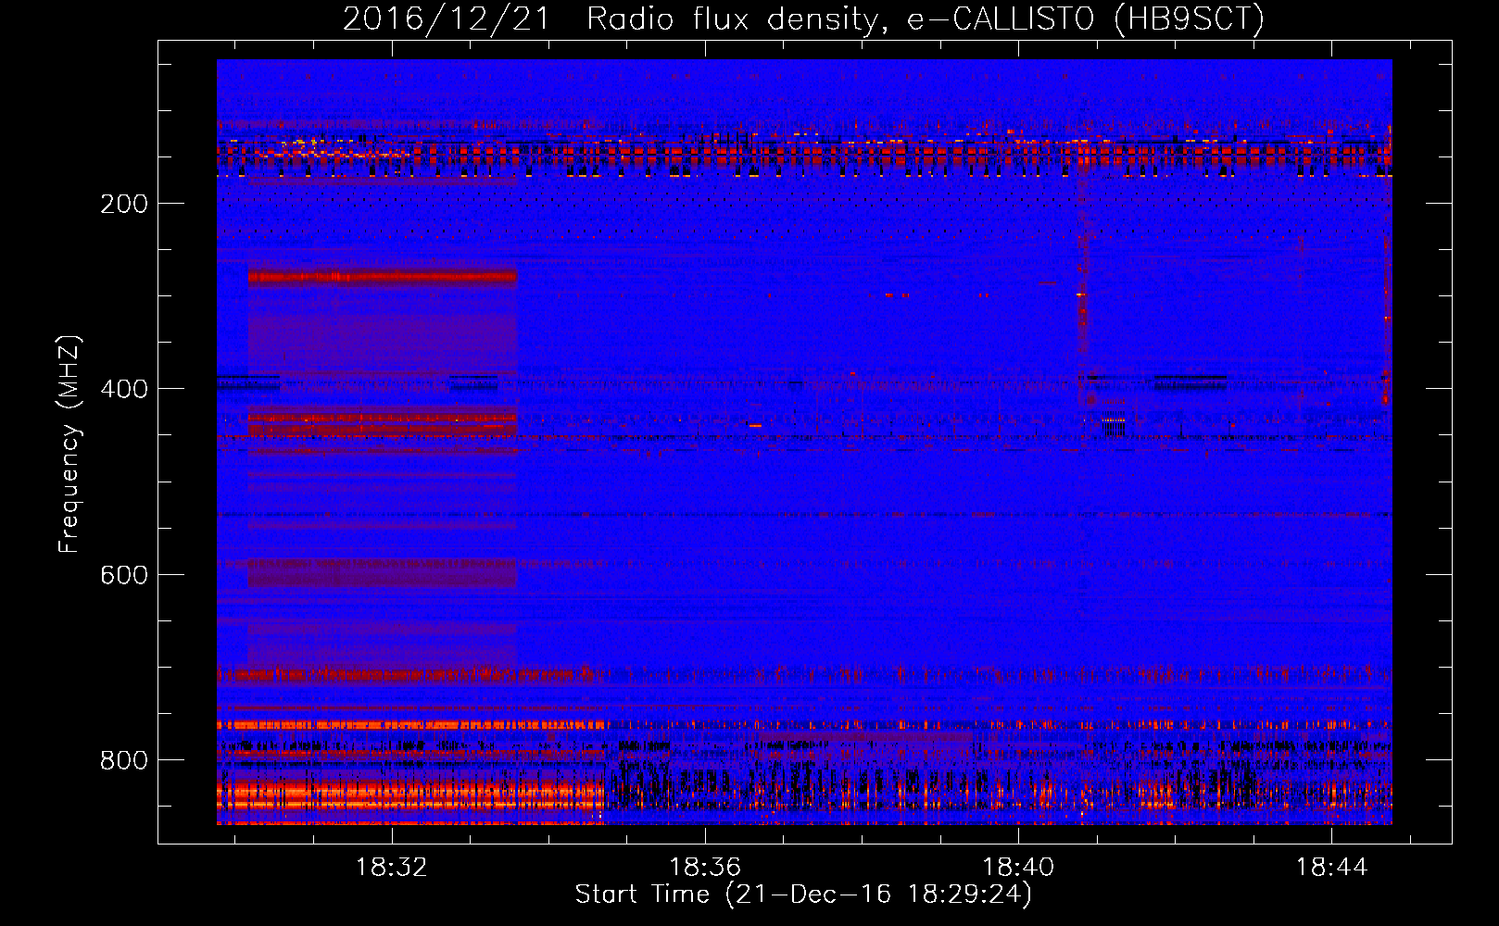
Task: Click the 800 frequency tick label
Action: coord(124,760)
